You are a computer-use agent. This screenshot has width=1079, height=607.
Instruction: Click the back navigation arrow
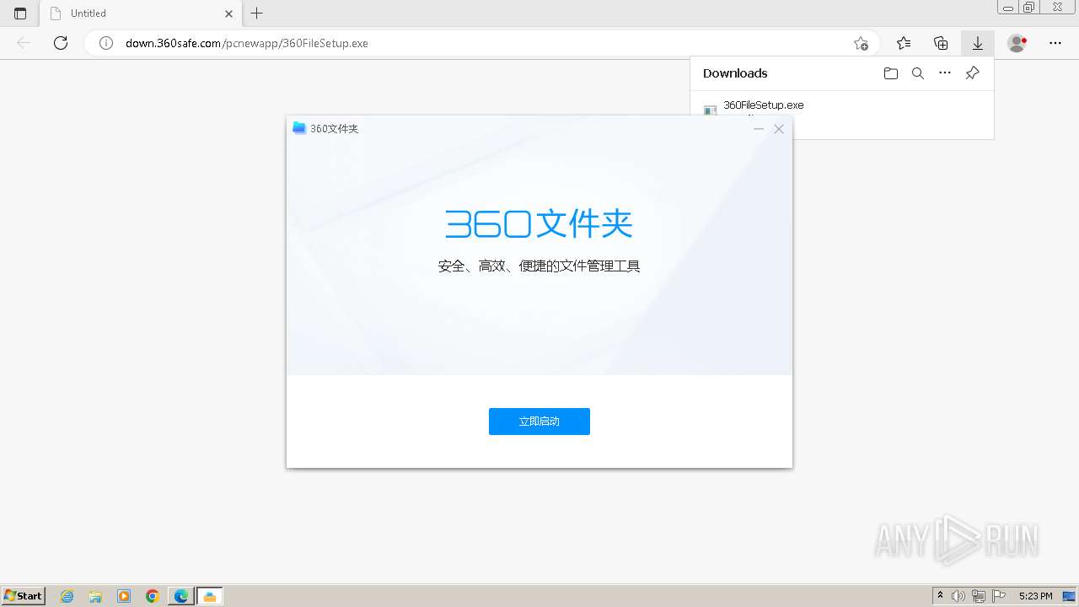[24, 43]
